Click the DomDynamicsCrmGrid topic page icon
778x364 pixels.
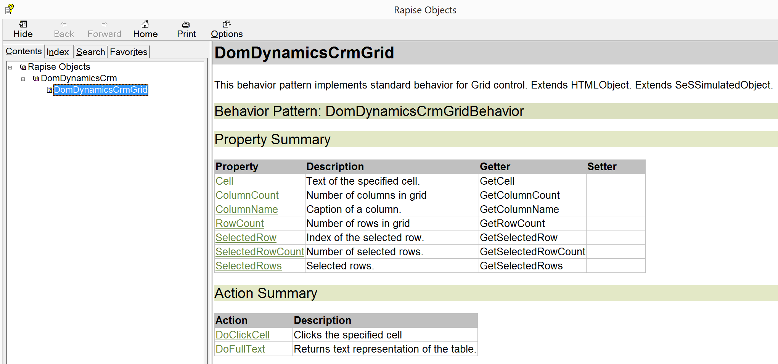pos(50,90)
